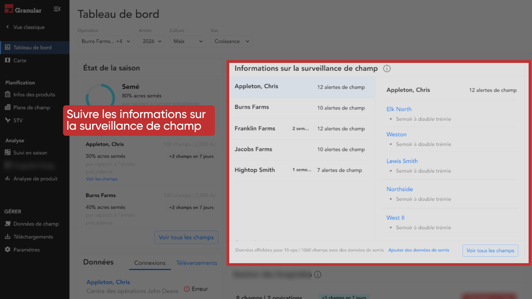Open the Opération dropdown Burns Farms +4
This screenshot has width=532, height=299.
pyautogui.click(x=105, y=41)
